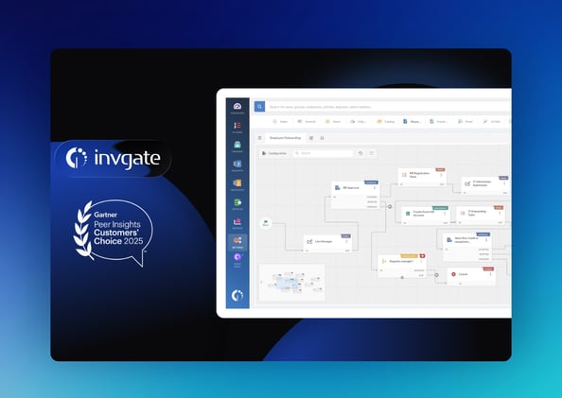
Task: Click the red heart badge on Requires manager node
Action: (422, 256)
